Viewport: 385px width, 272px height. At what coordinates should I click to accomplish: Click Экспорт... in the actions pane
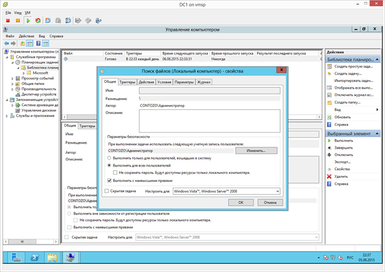[342, 162]
